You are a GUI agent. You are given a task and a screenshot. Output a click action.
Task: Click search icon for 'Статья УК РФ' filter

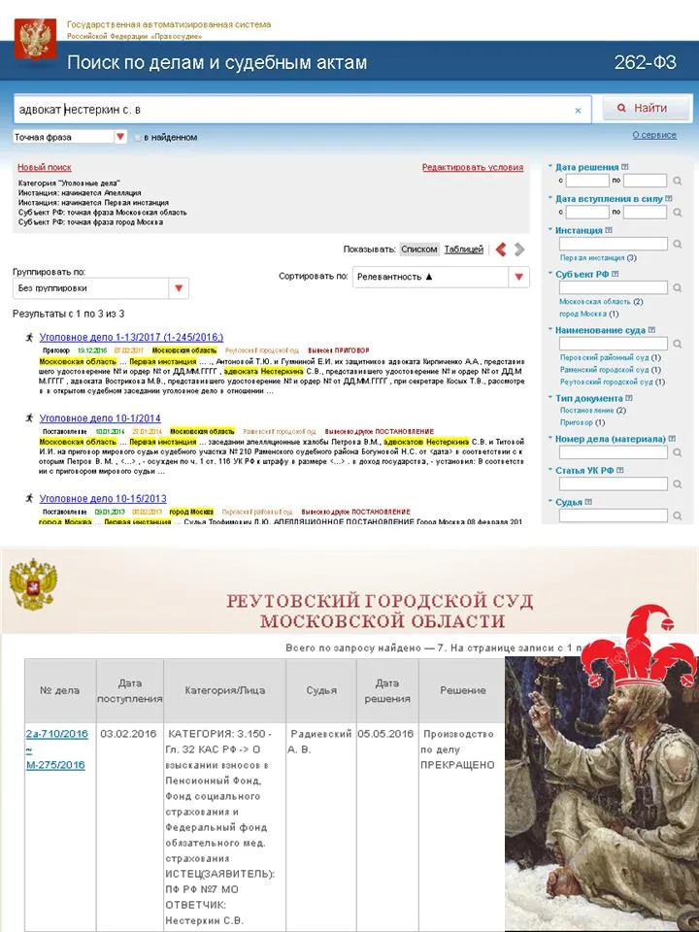[x=677, y=484]
